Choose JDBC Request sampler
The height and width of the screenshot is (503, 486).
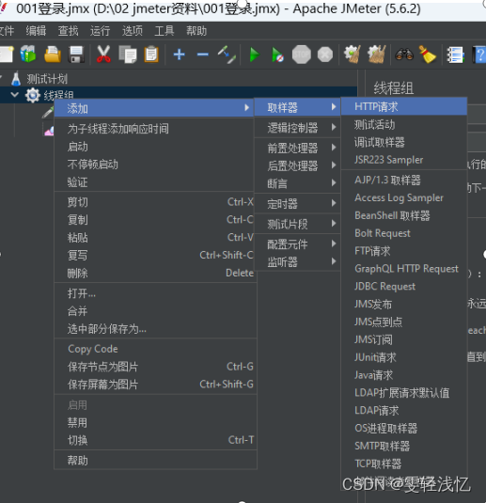[404, 286]
